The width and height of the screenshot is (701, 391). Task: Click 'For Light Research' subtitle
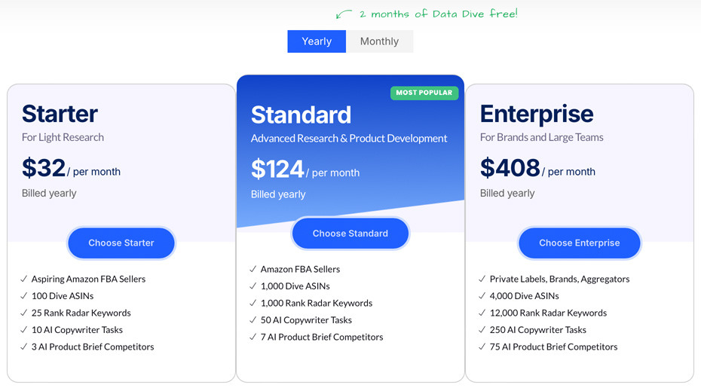(63, 137)
